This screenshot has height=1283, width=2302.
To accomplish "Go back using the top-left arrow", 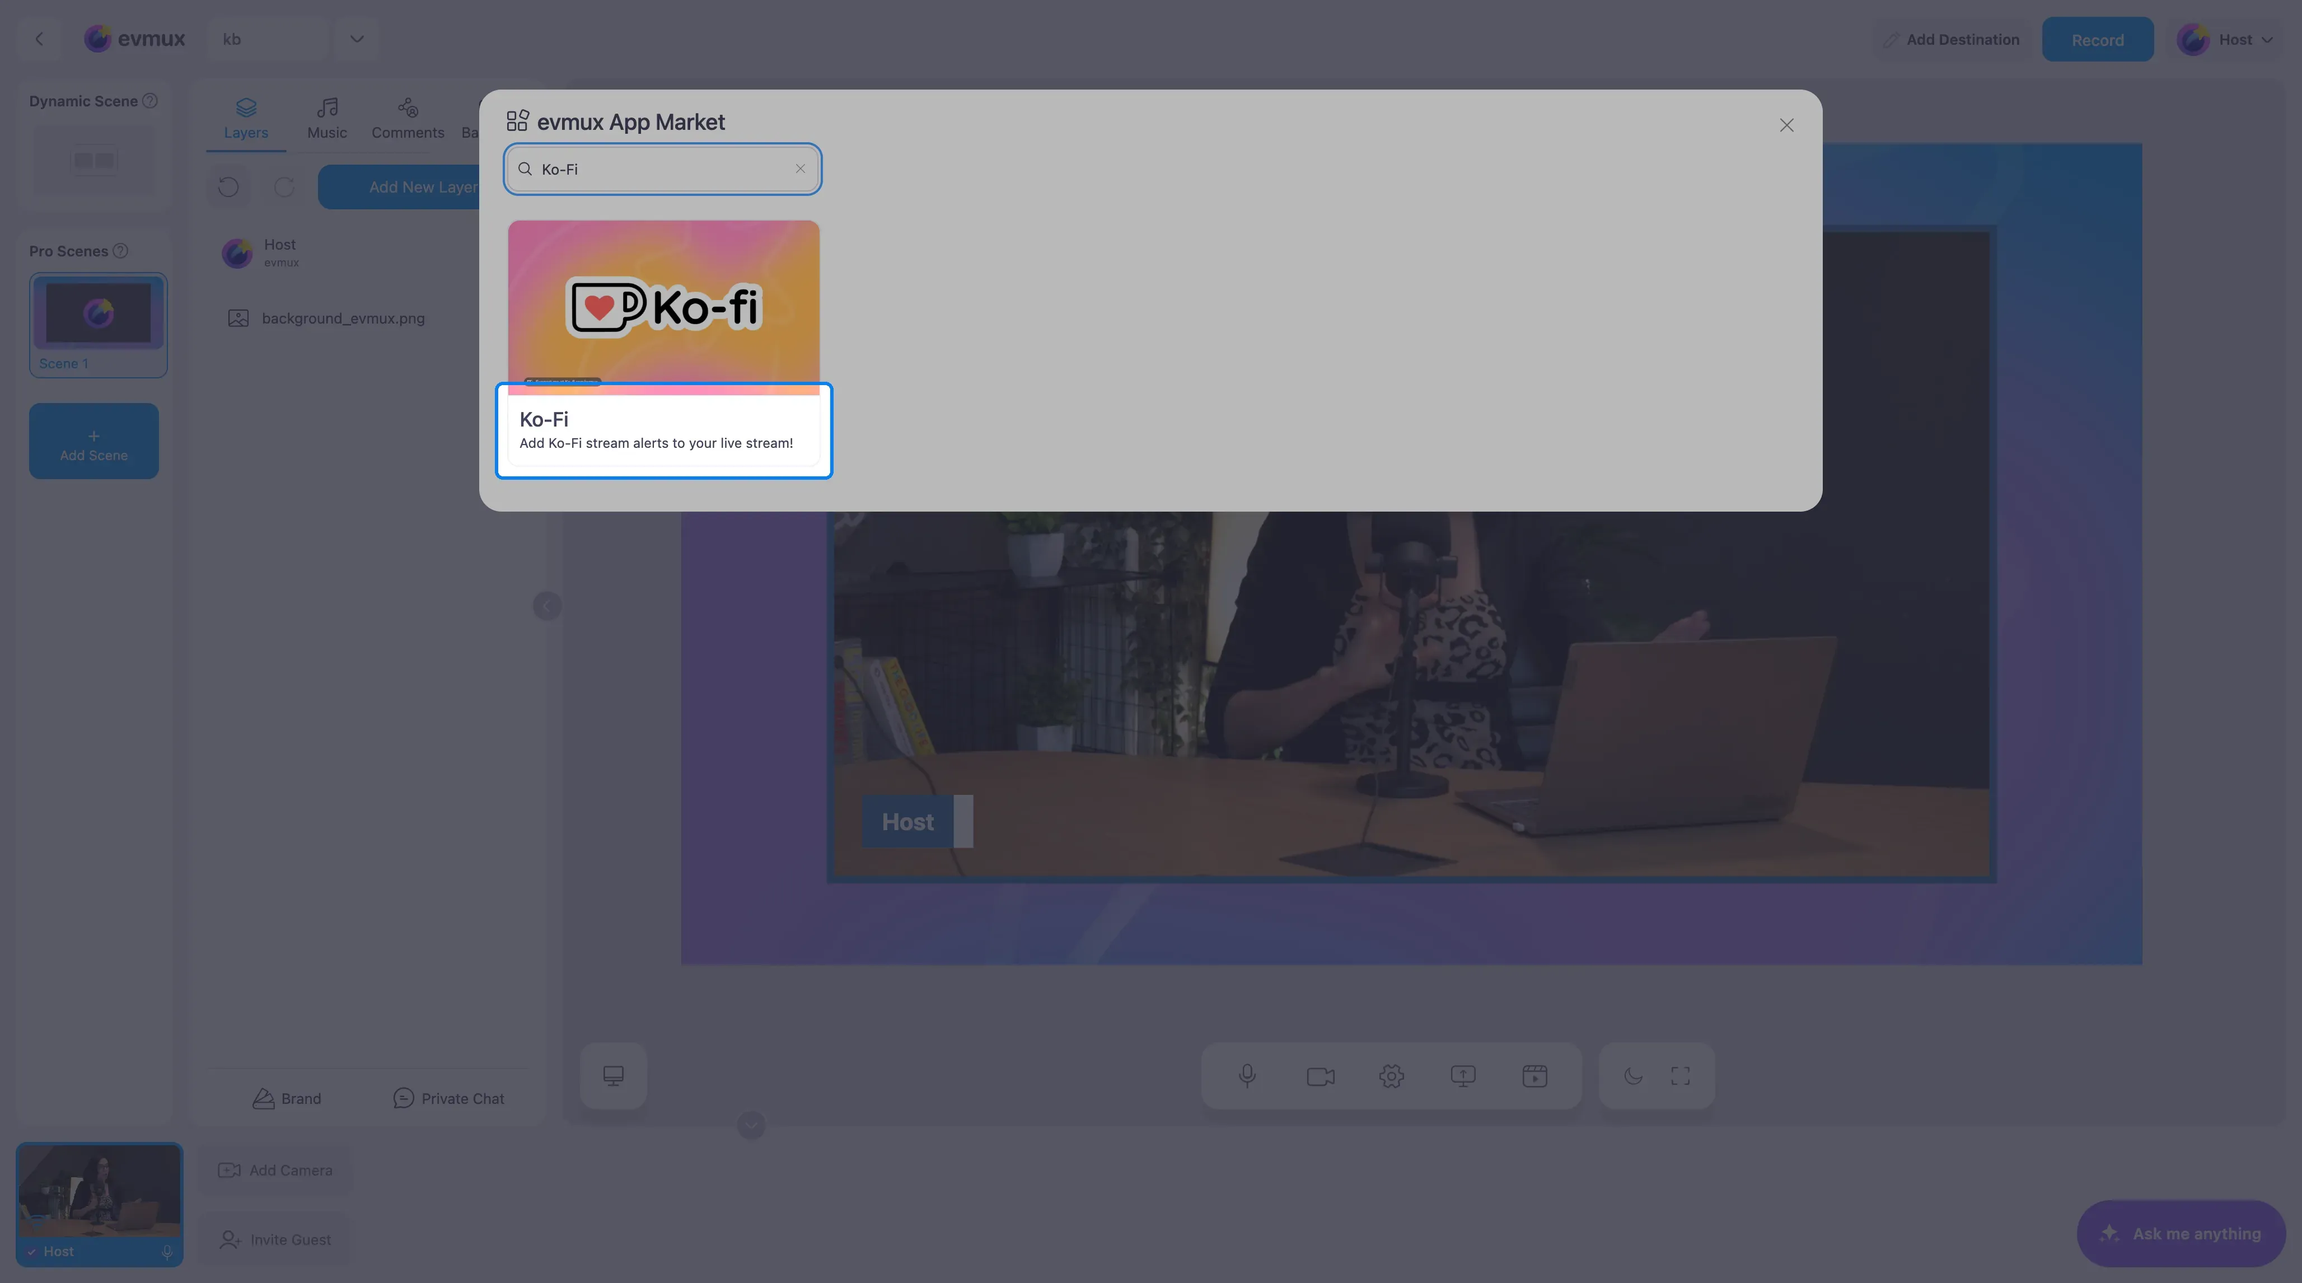I will (39, 39).
